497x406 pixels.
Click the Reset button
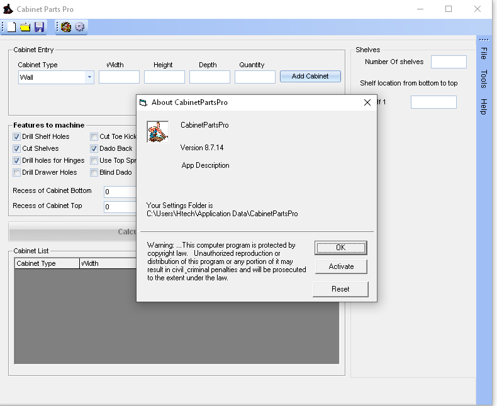(340, 289)
